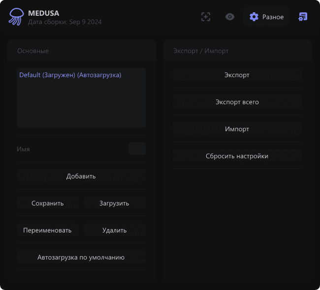The width and height of the screenshot is (320, 290).
Task: Open the scripts icon at far right
Action: point(303,17)
